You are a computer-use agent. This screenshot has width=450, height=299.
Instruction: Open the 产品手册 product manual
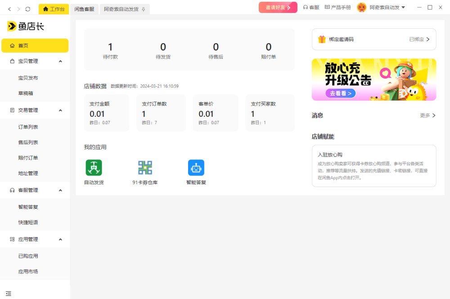[x=337, y=8]
